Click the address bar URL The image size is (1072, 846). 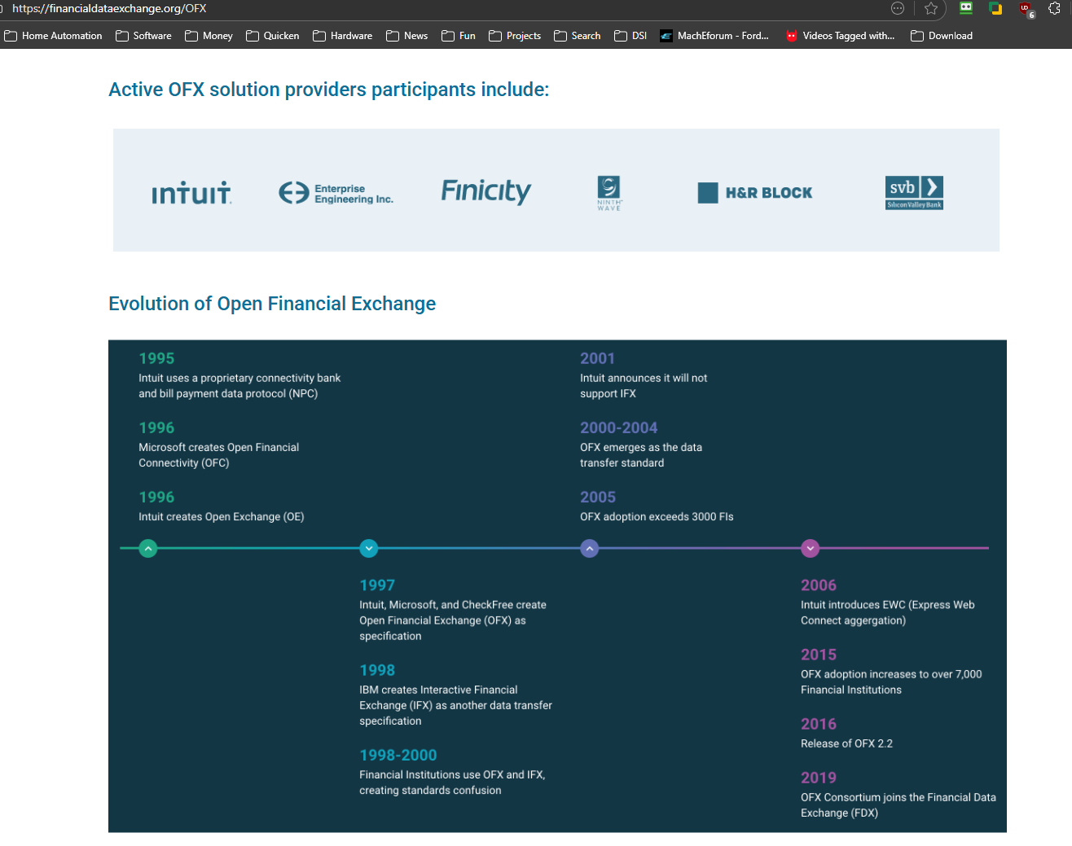tap(109, 8)
